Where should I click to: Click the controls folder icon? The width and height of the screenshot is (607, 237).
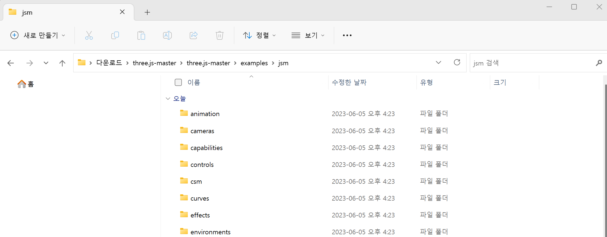pos(184,164)
